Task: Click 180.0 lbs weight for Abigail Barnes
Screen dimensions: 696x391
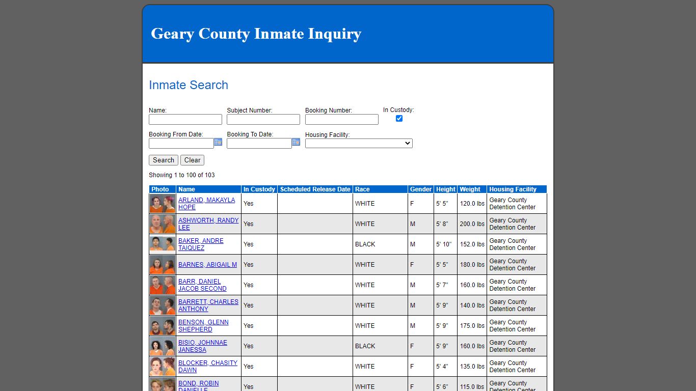Action: [x=472, y=265]
